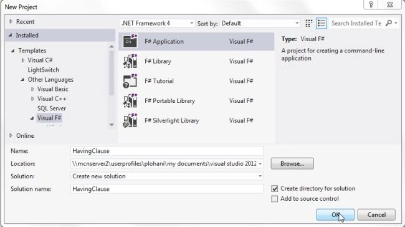Select the F# Silverlight Library row text
This screenshot has height=227, width=405.
tap(172, 120)
